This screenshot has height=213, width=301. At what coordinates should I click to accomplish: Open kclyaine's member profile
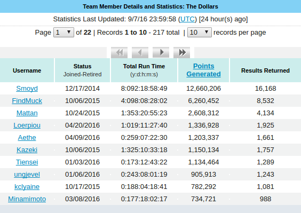(27, 187)
